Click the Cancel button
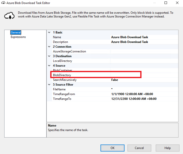 (x=139, y=148)
